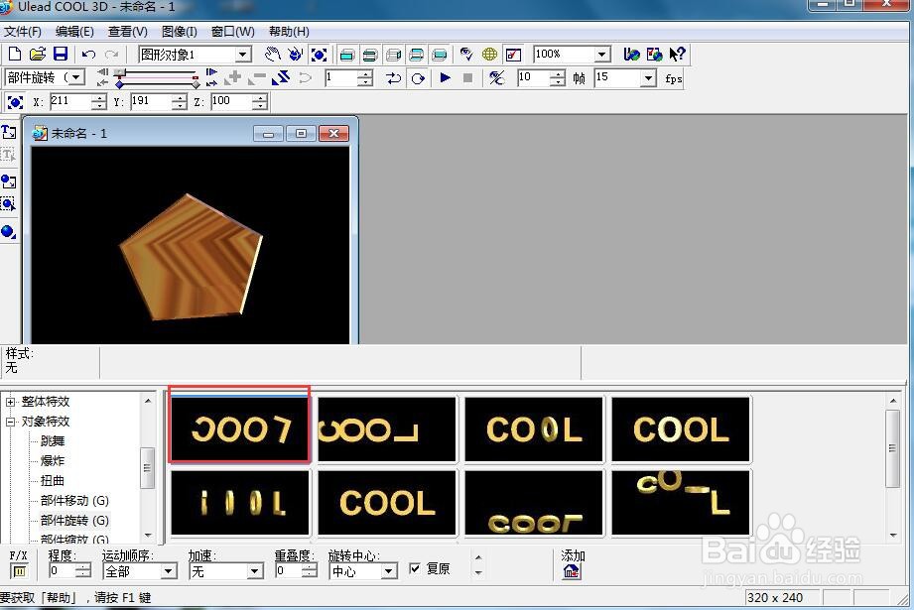
Task: Click the Y position field showing 191
Action: coord(151,101)
